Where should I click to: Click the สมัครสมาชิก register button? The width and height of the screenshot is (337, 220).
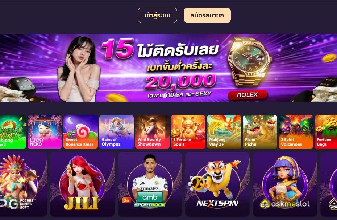pyautogui.click(x=207, y=15)
